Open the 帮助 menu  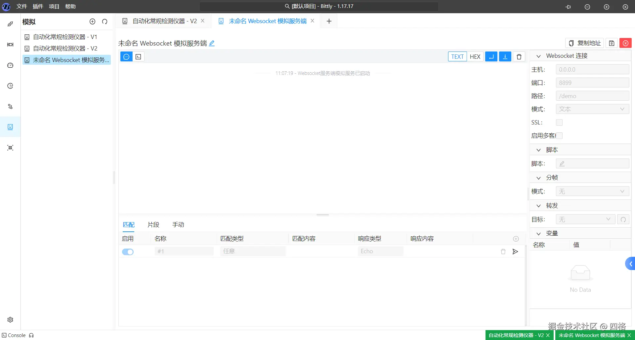coord(70,6)
